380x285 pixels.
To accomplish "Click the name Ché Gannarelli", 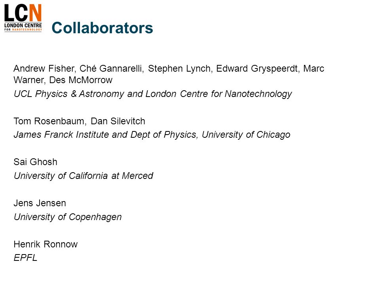I will [x=111, y=68].
